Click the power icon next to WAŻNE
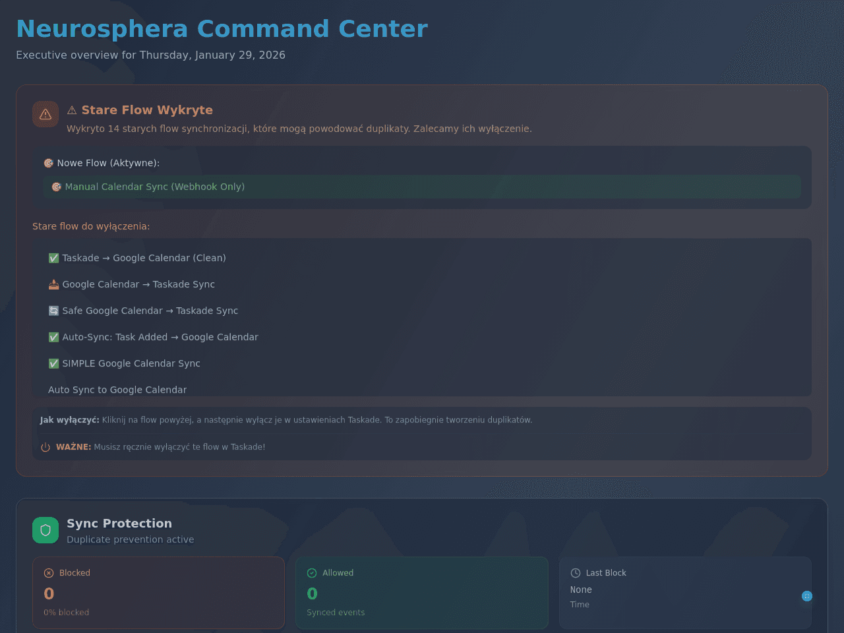Viewport: 844px width, 633px height. [x=45, y=447]
